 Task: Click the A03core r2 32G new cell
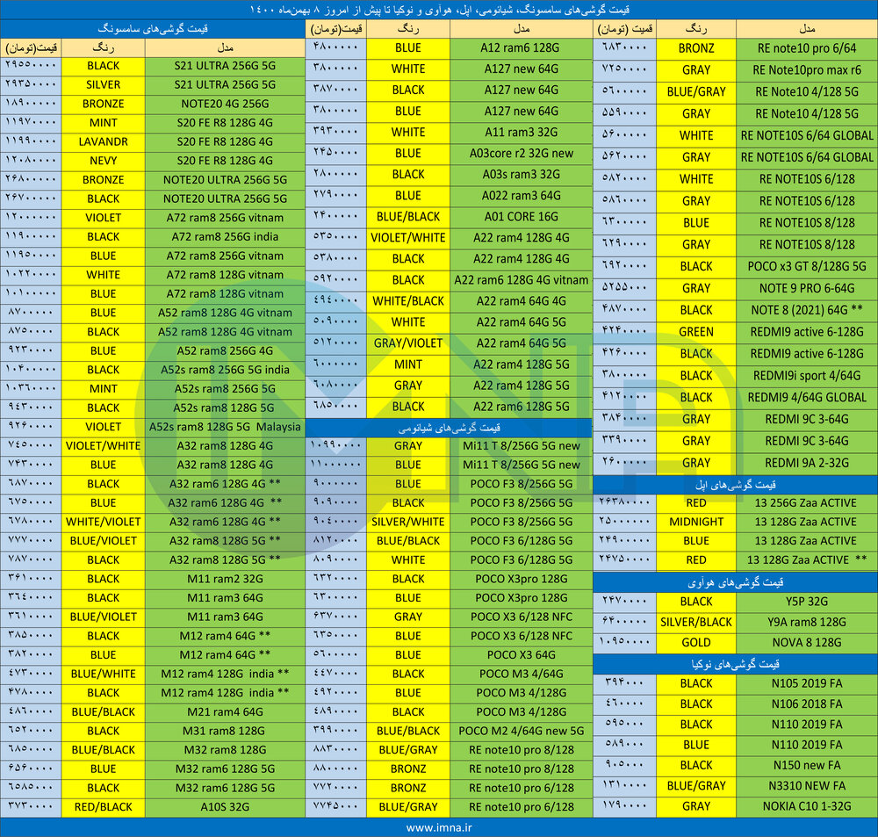click(x=521, y=153)
